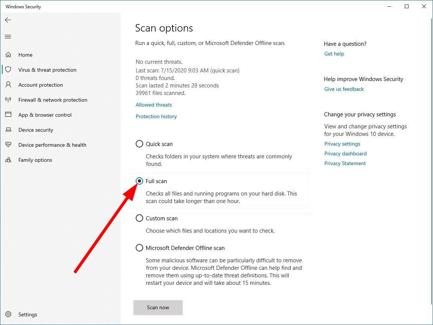433x325 pixels.
Task: Maximize the Windows Security window
Action: tap(406, 6)
